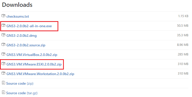Download GNS3-2.0.0b2-all-in-one.exe
Viewport: 192px width, 97px height.
pyautogui.click(x=29, y=26)
